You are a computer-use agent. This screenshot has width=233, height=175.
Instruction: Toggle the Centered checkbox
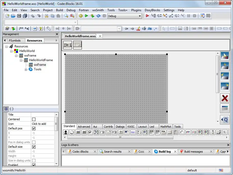34,119
